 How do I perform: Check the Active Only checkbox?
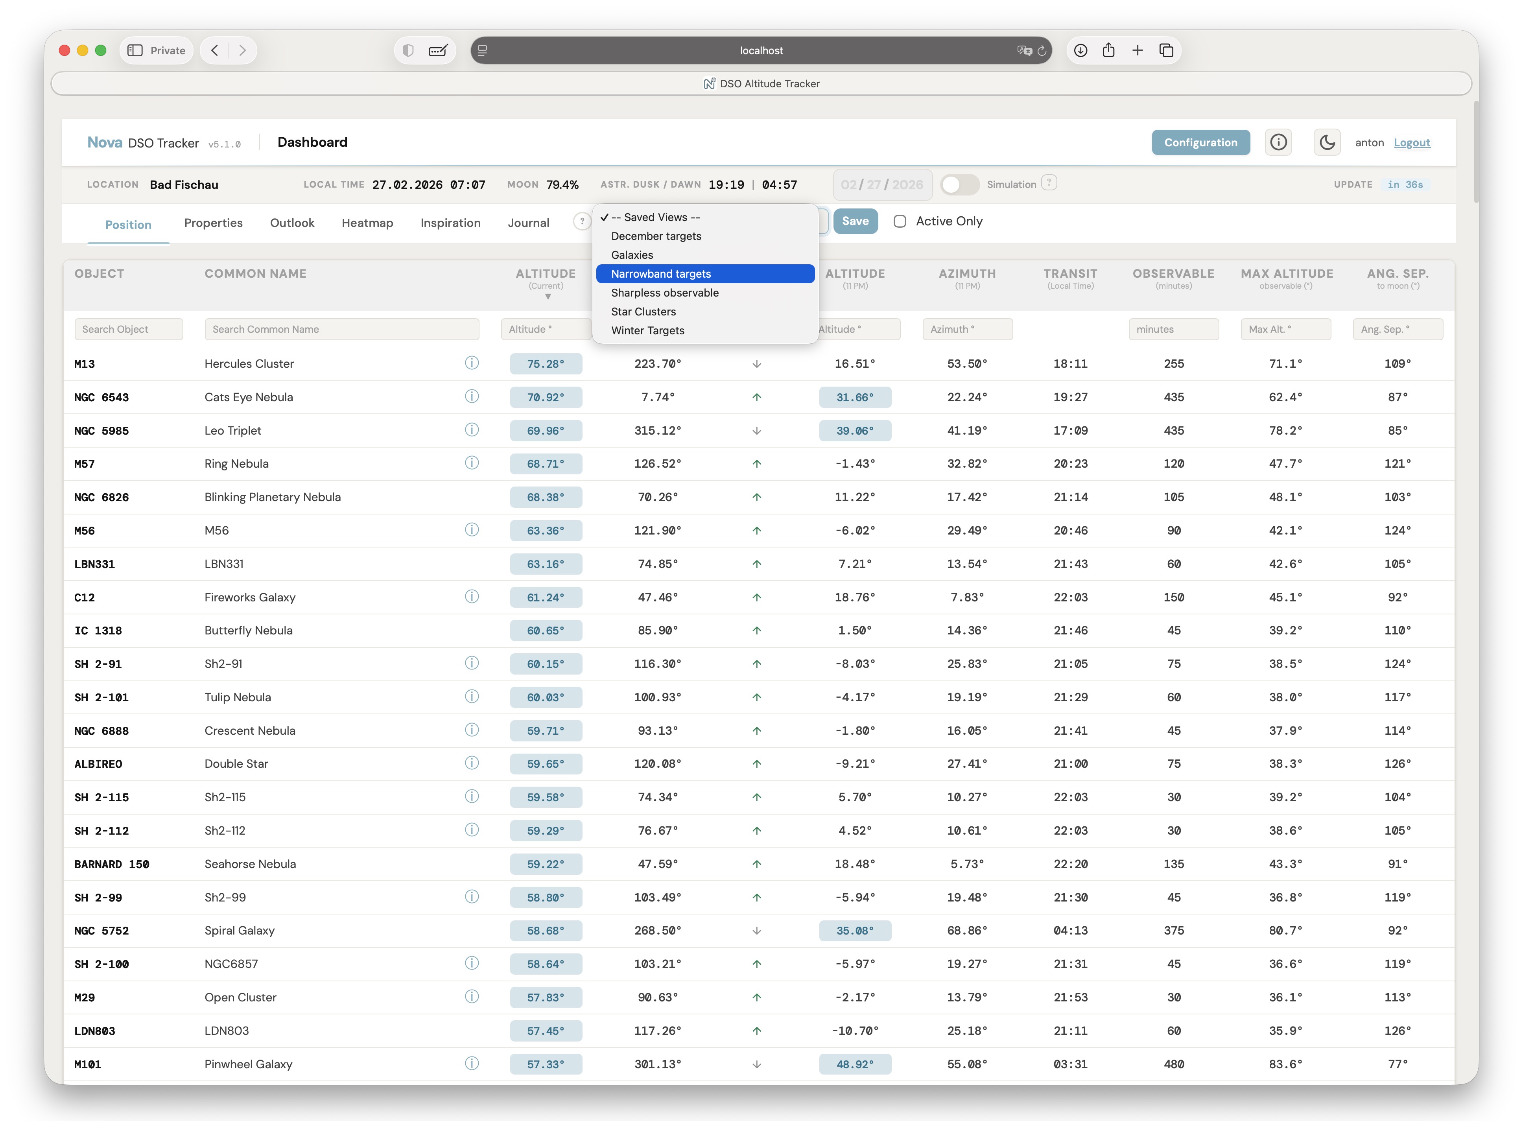900,221
